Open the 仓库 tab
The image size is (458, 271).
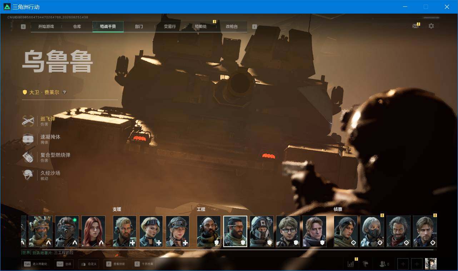[x=77, y=26]
